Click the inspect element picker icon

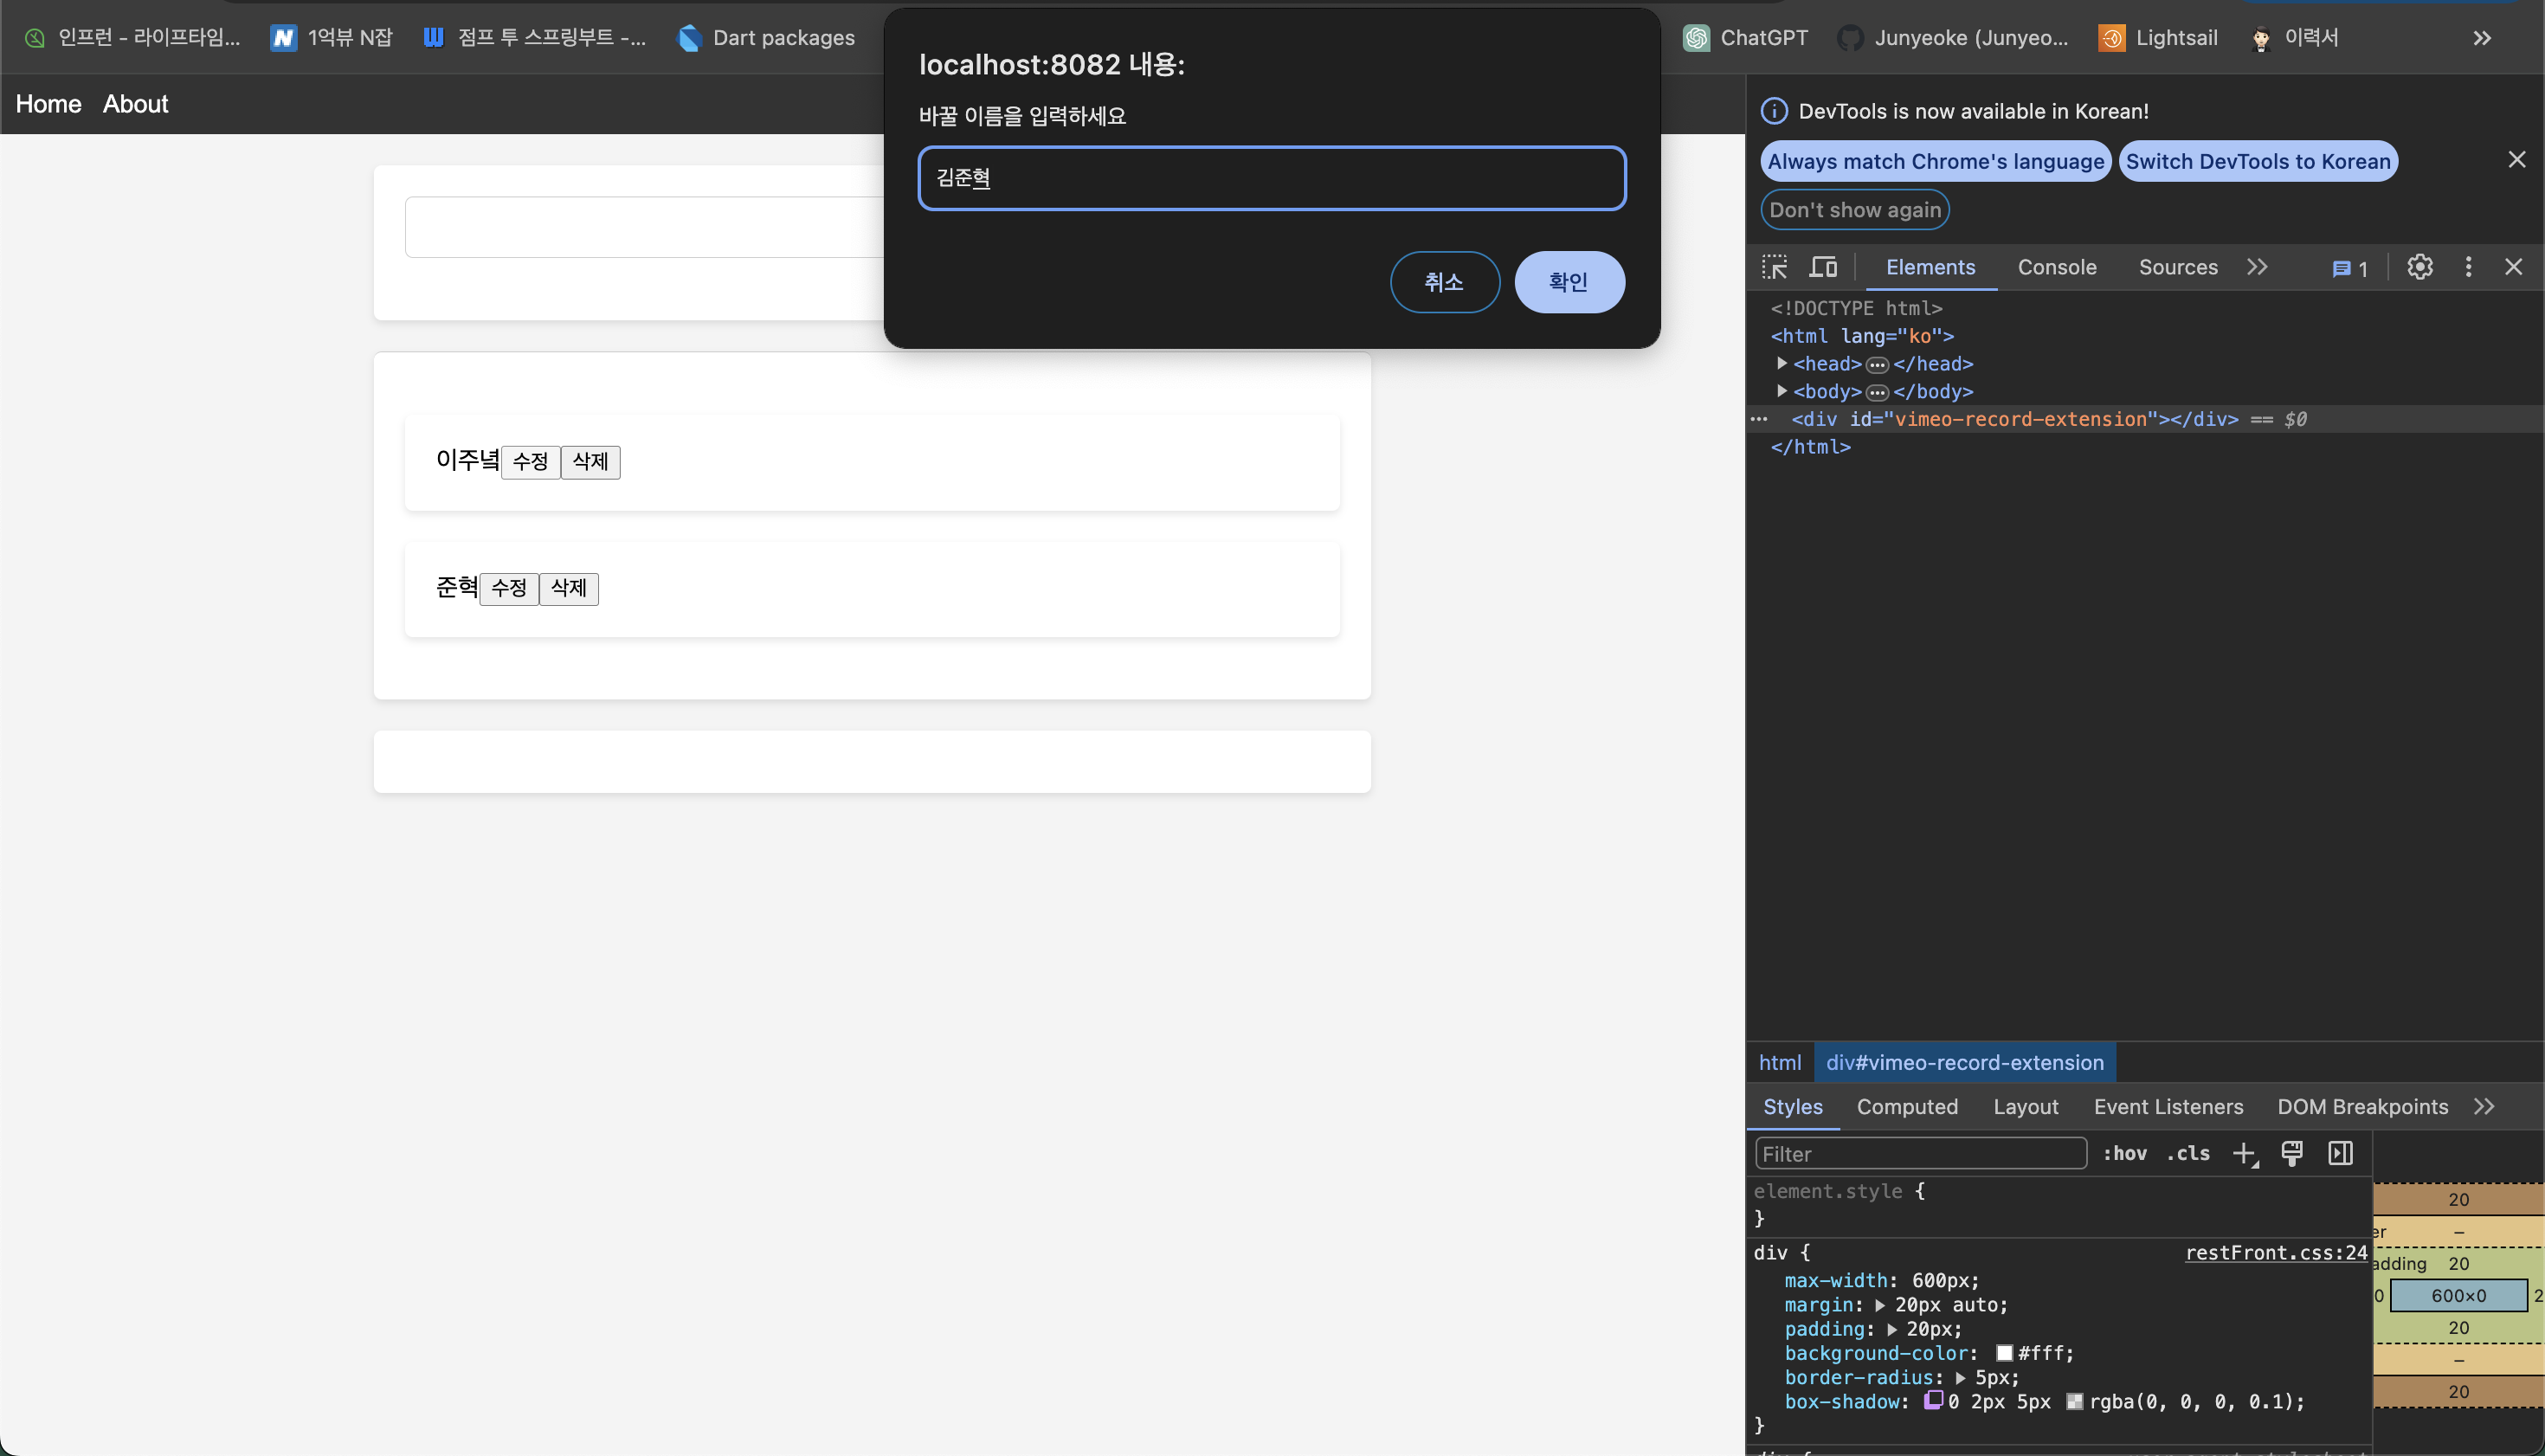pyautogui.click(x=1774, y=267)
